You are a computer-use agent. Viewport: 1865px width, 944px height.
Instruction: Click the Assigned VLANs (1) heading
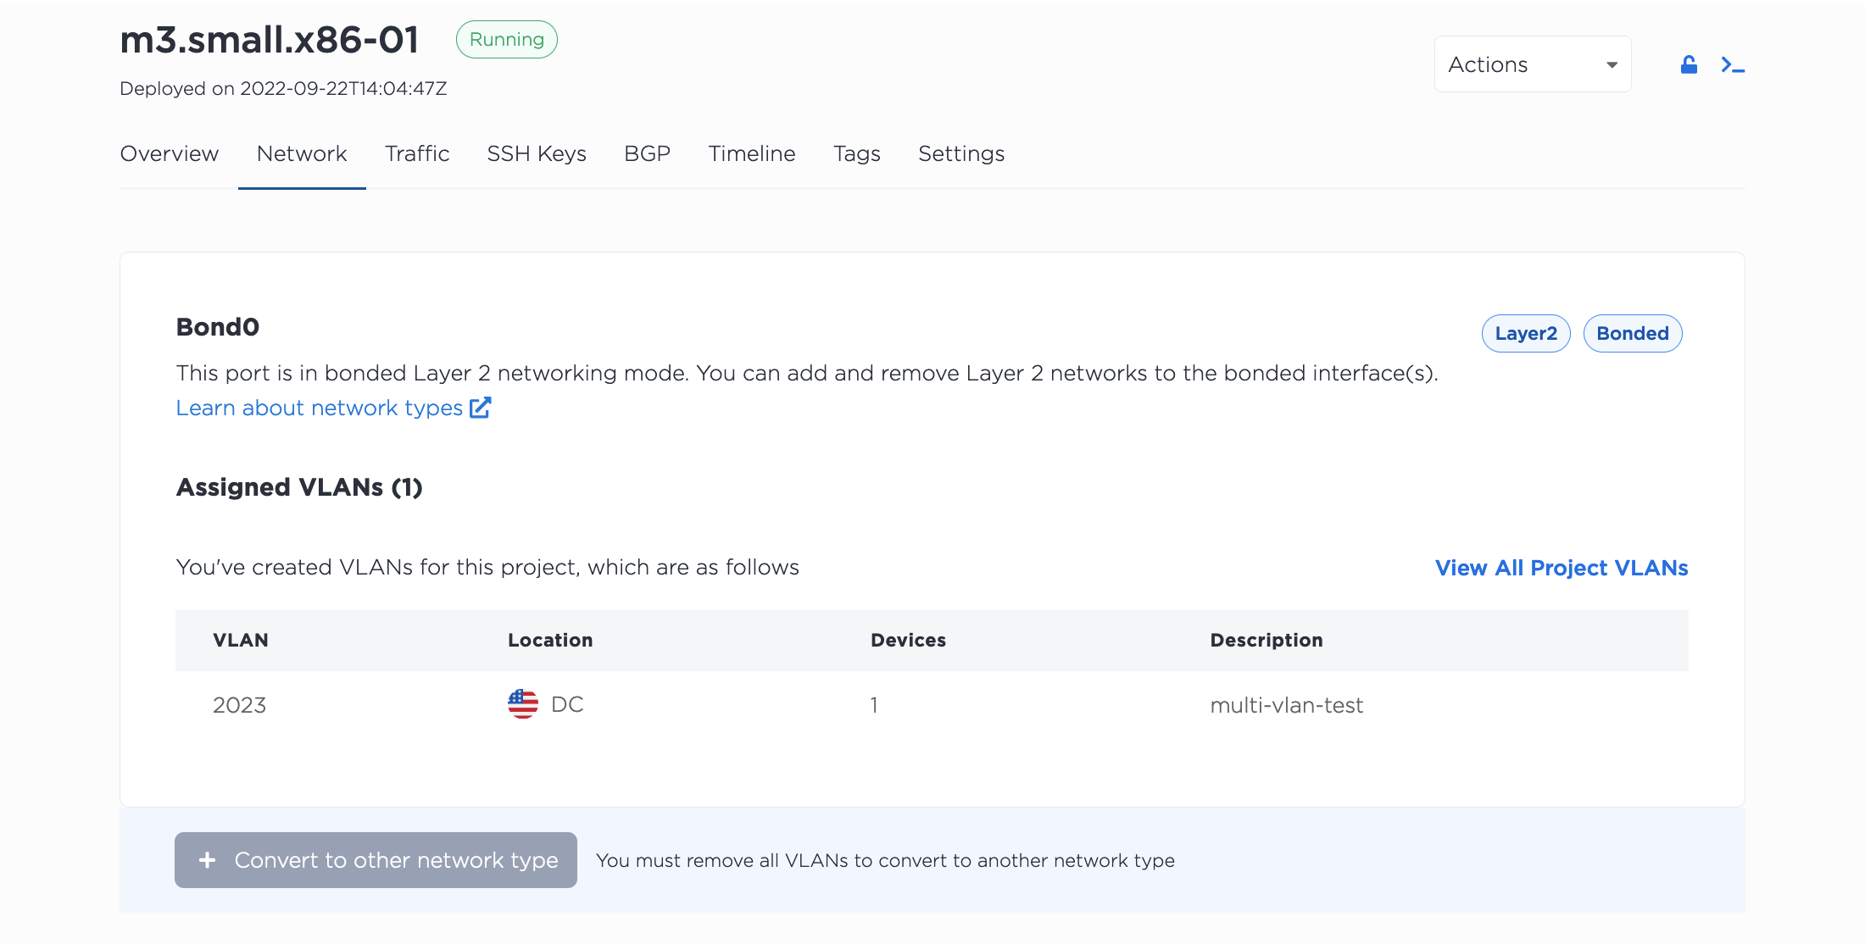tap(299, 487)
